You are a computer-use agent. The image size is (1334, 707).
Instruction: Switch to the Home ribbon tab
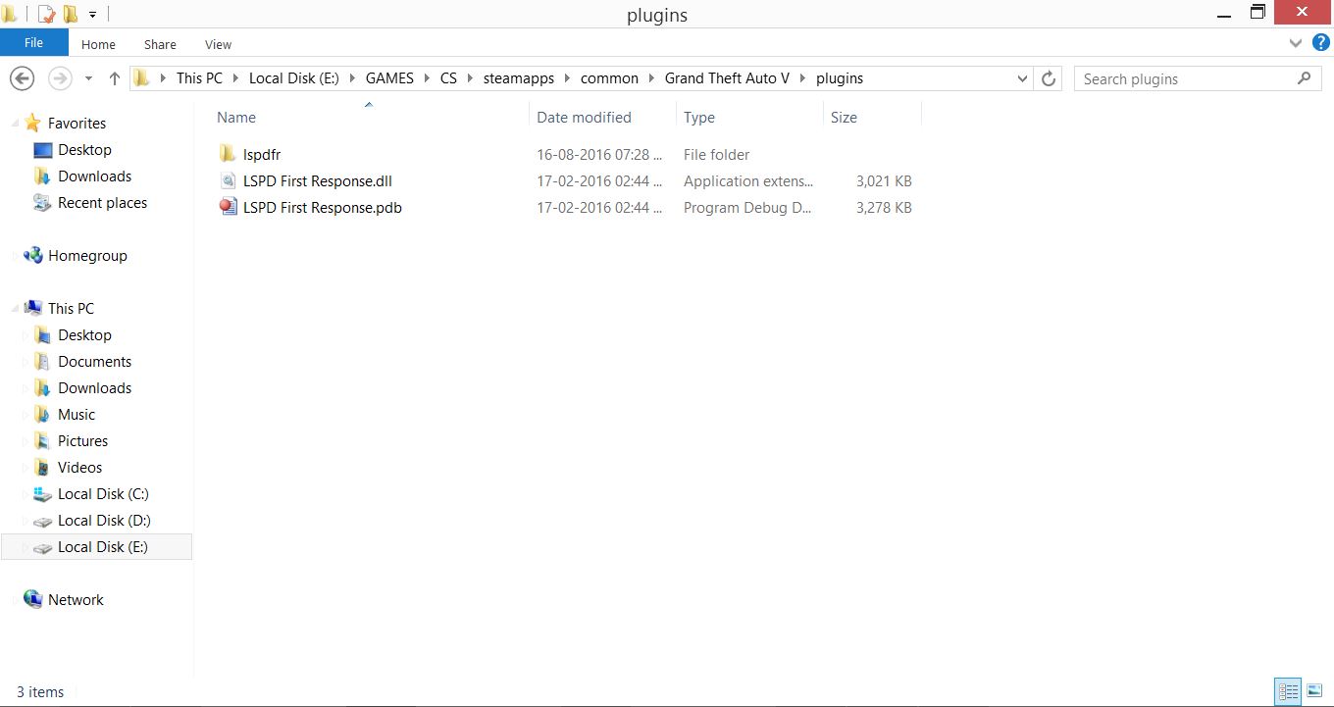tap(98, 44)
